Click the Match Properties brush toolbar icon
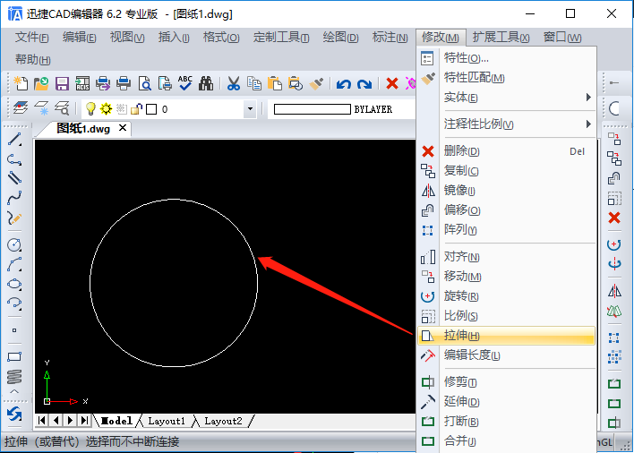The width and height of the screenshot is (634, 453). tap(316, 83)
